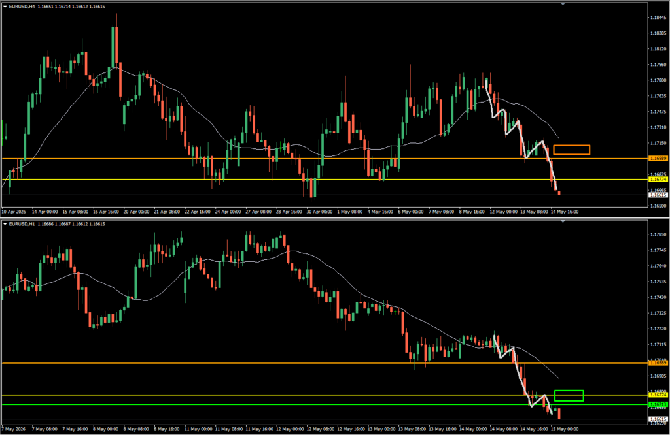
Task: Click the 1.18445 price axis label
Action: click(658, 18)
